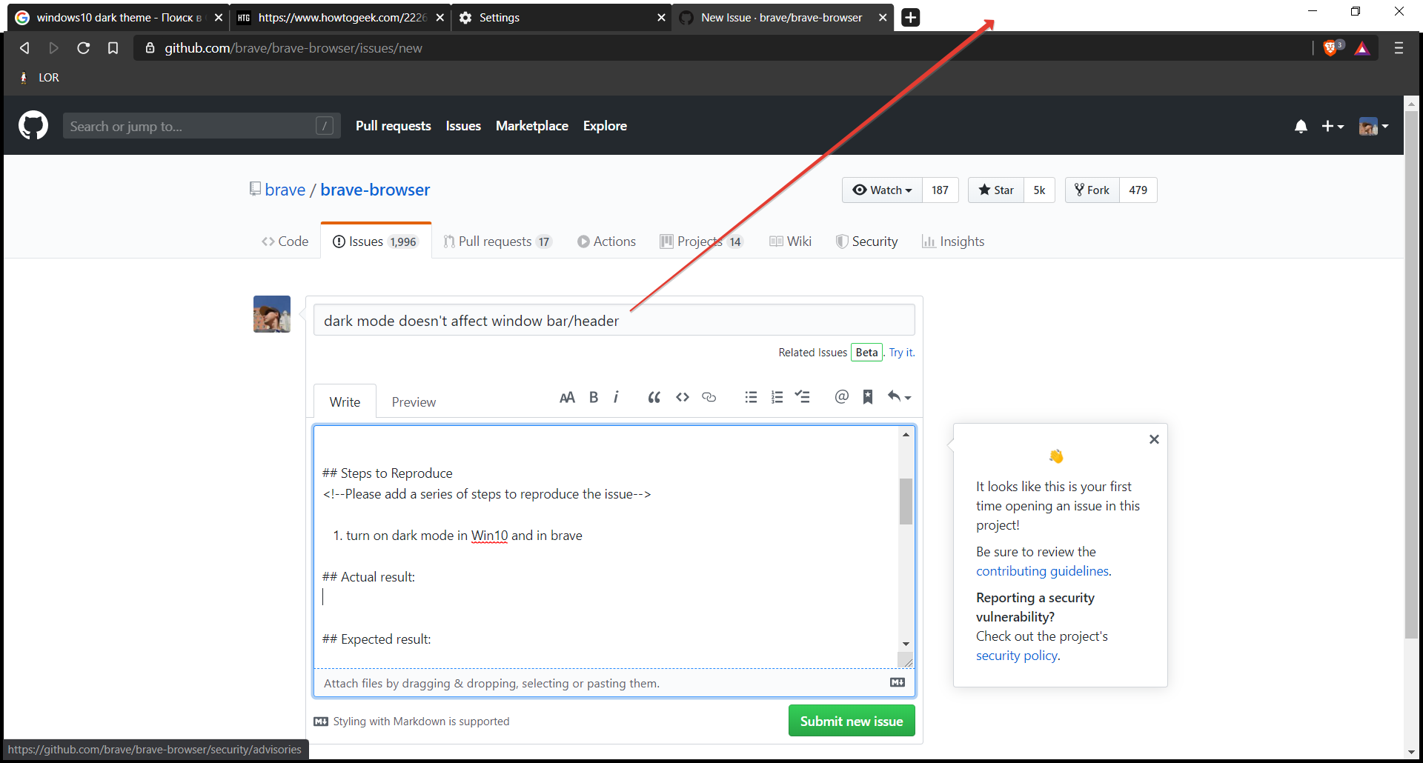
Task: Click the 187 watchers count
Action: tap(940, 190)
